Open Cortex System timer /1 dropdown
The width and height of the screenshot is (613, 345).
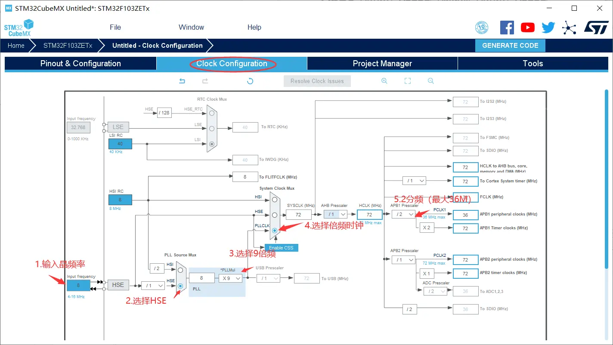click(x=414, y=181)
